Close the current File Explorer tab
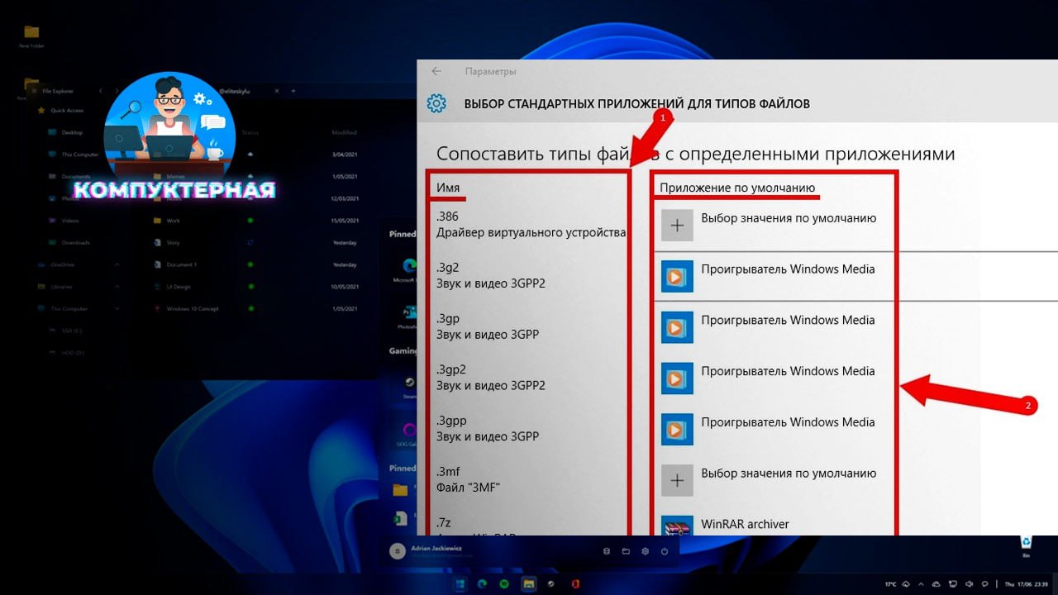1058x595 pixels. (277, 91)
